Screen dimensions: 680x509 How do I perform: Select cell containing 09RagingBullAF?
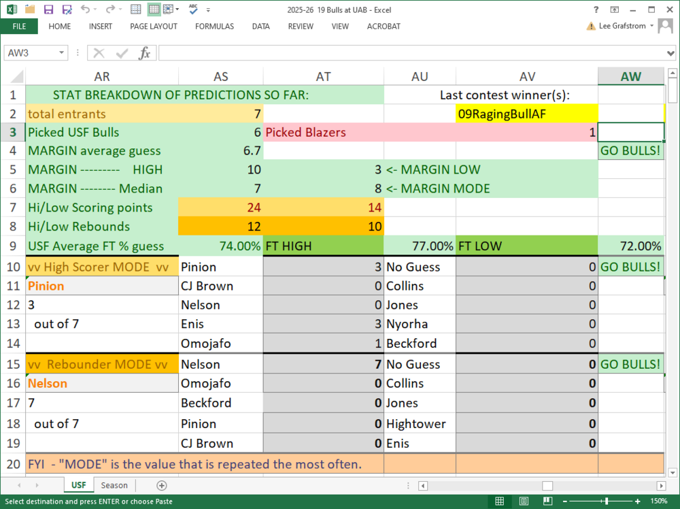[526, 114]
